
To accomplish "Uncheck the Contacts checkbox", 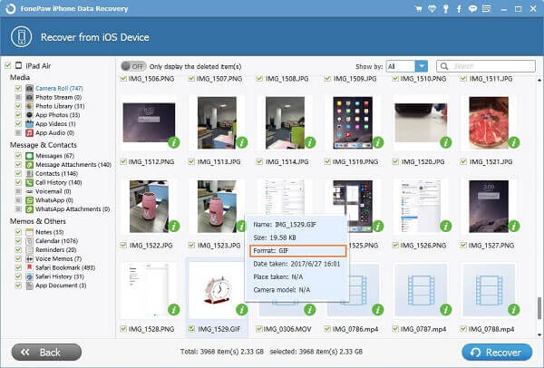I will 18,173.
